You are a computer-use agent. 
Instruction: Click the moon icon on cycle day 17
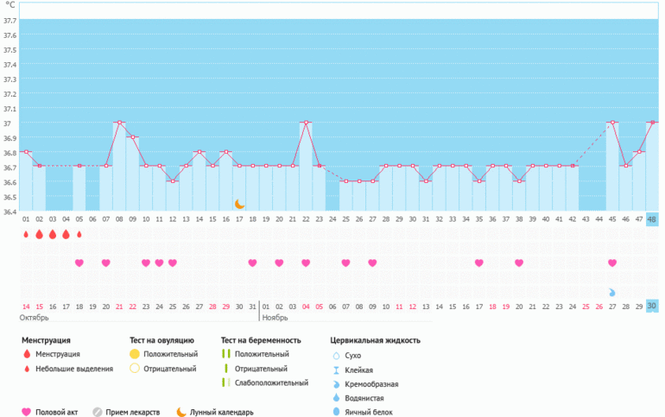[240, 204]
